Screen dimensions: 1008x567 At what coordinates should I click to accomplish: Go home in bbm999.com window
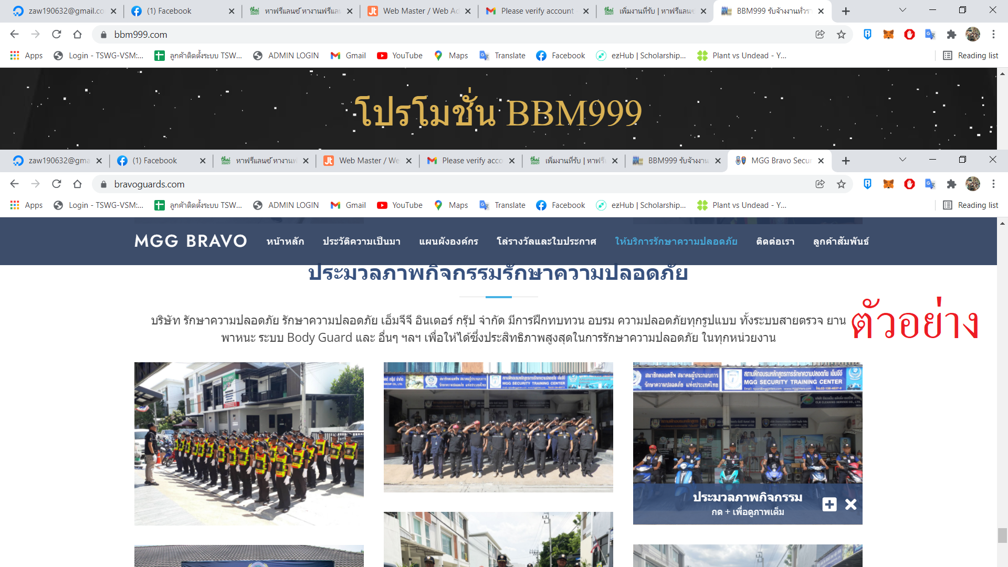tap(77, 34)
